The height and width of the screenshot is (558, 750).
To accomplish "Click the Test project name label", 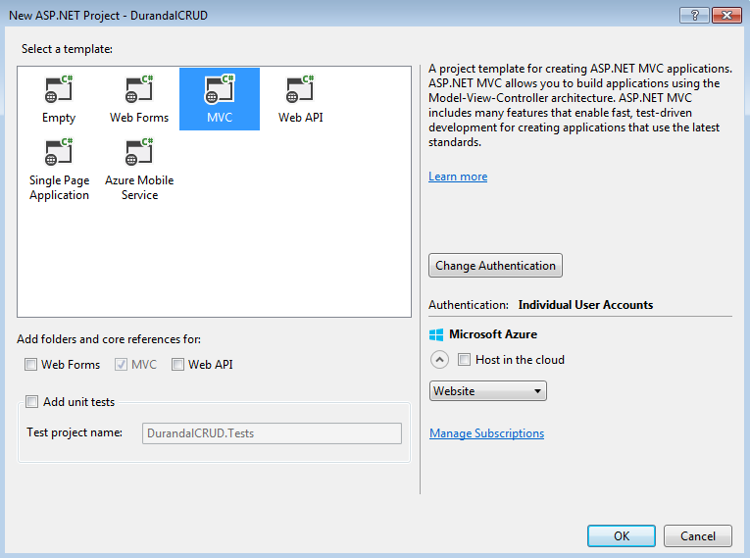I will (75, 432).
